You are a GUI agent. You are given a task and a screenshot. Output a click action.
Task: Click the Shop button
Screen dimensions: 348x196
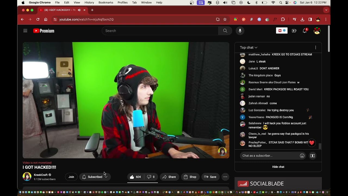tap(190, 177)
